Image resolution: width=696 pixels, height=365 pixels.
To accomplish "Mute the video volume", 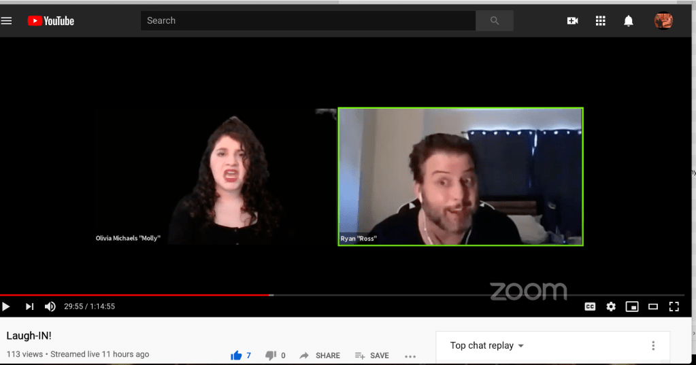I will point(50,307).
